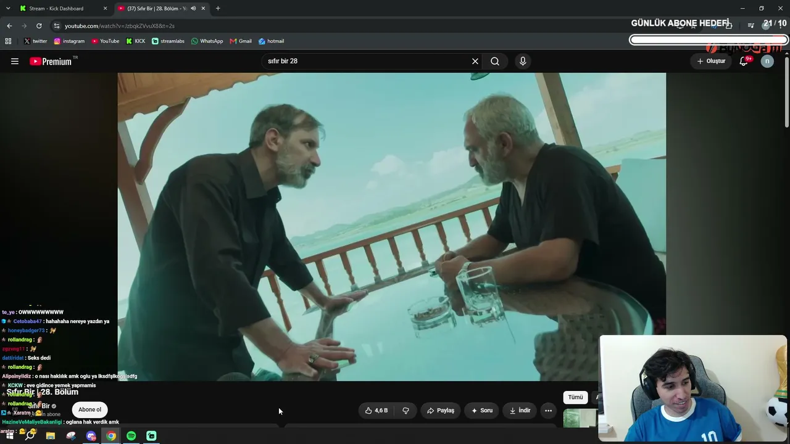Reload the current page
The width and height of the screenshot is (790, 444).
point(39,26)
